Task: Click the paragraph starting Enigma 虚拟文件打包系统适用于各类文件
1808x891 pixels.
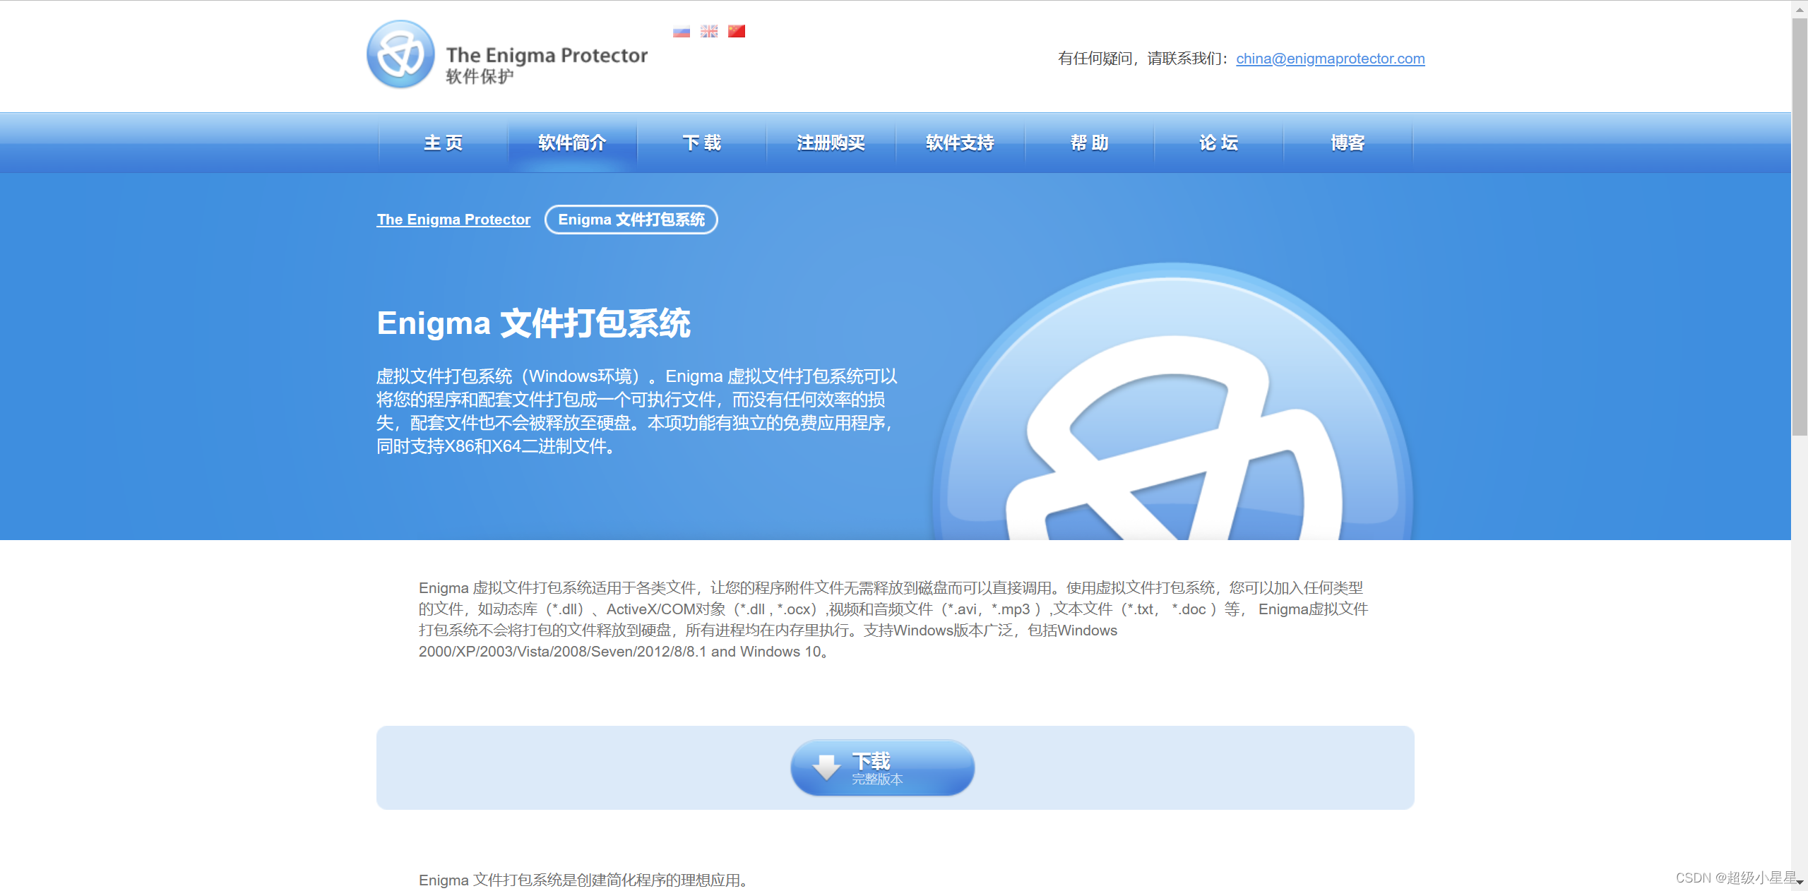Action: coord(893,619)
